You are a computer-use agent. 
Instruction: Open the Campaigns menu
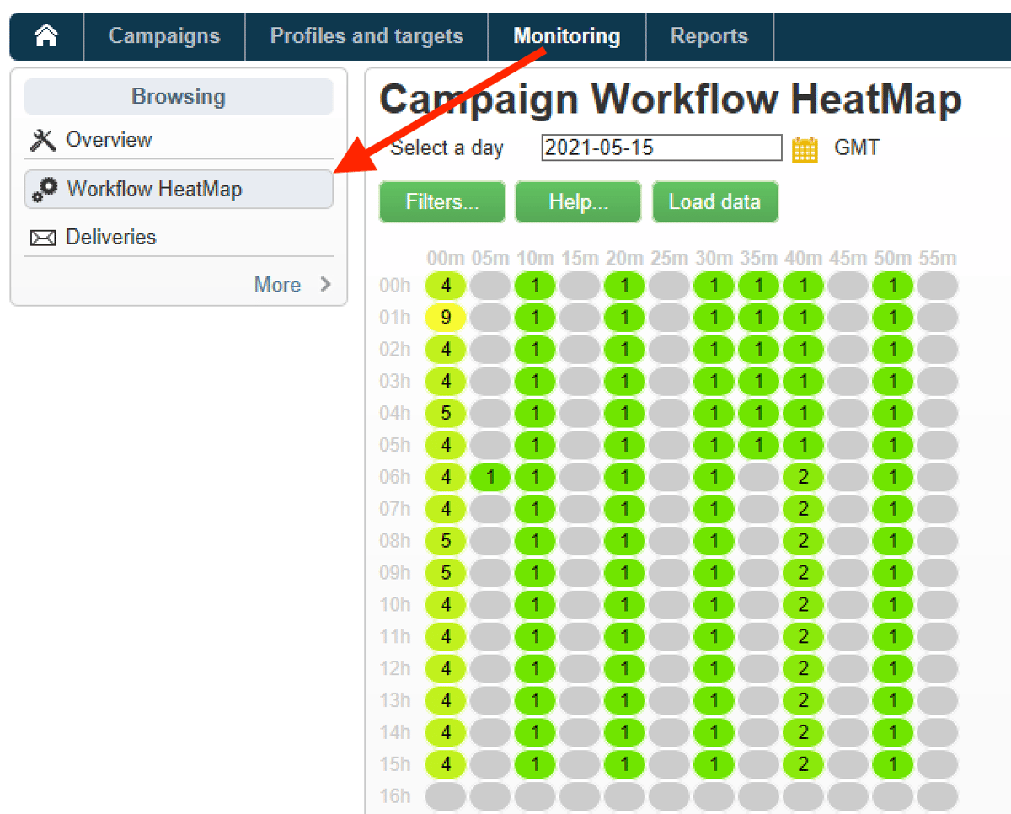coord(163,35)
